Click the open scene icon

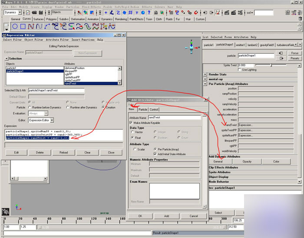(x=34, y=13)
